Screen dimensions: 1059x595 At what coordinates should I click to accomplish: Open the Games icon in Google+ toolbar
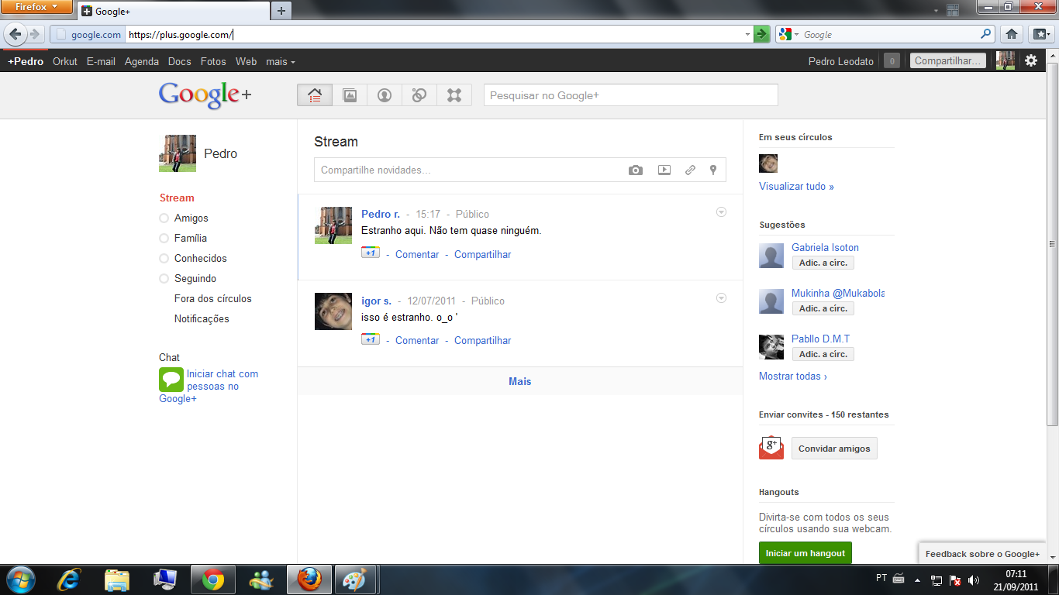(454, 95)
